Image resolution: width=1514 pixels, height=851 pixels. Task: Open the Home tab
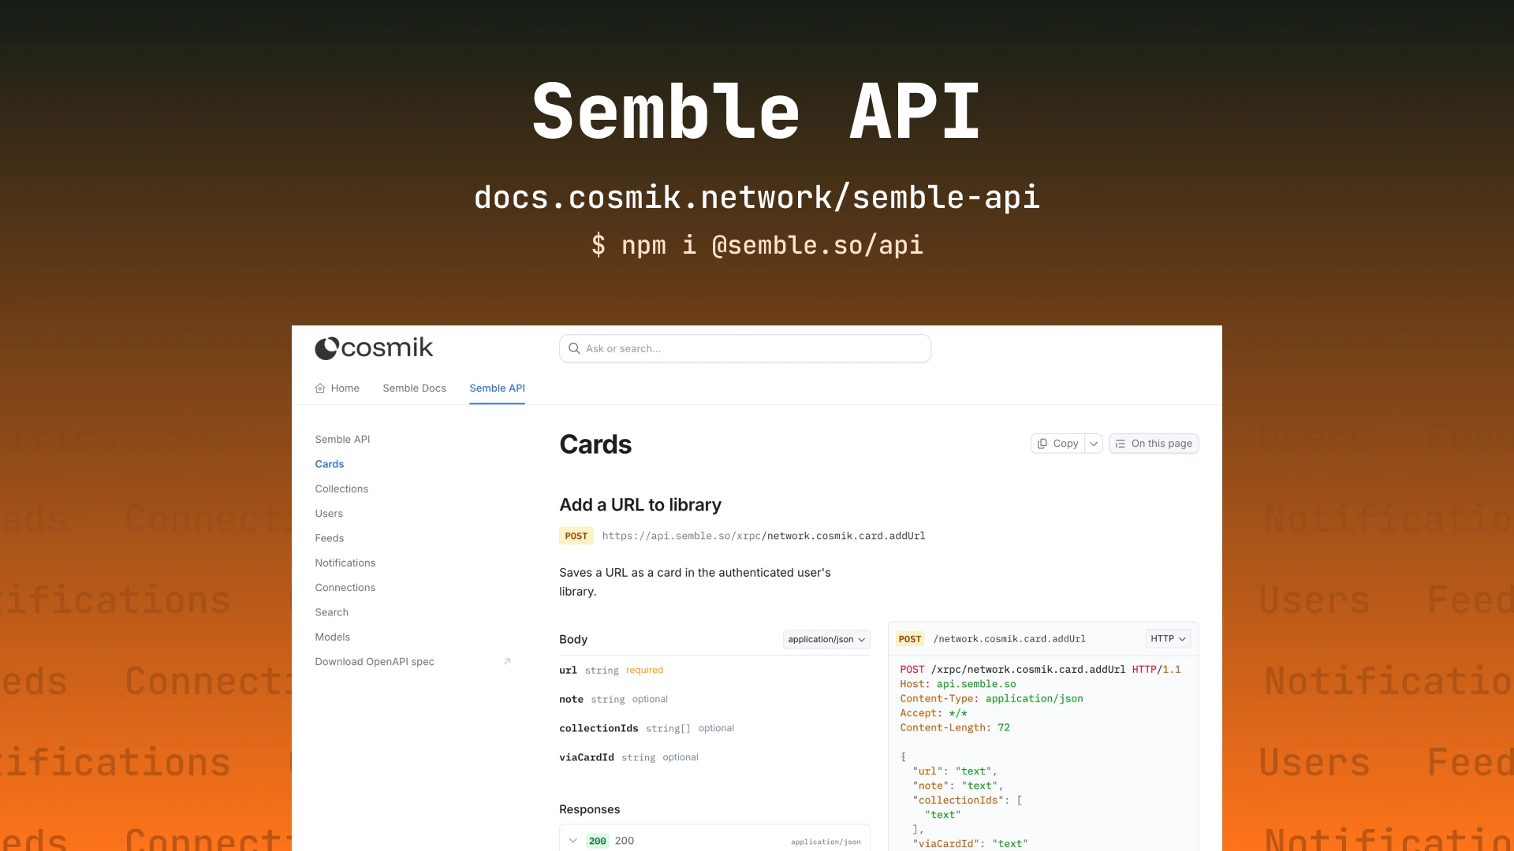click(337, 388)
